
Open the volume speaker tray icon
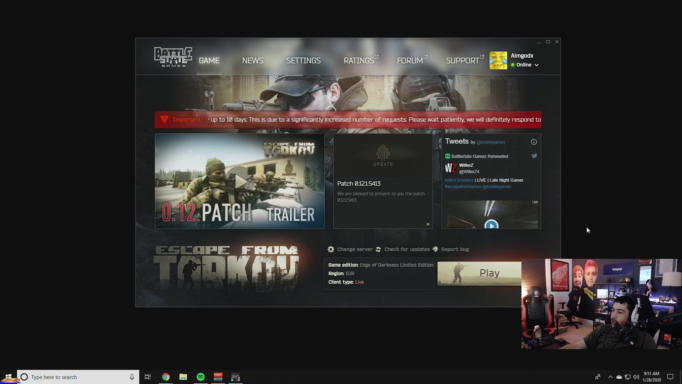pyautogui.click(x=636, y=377)
